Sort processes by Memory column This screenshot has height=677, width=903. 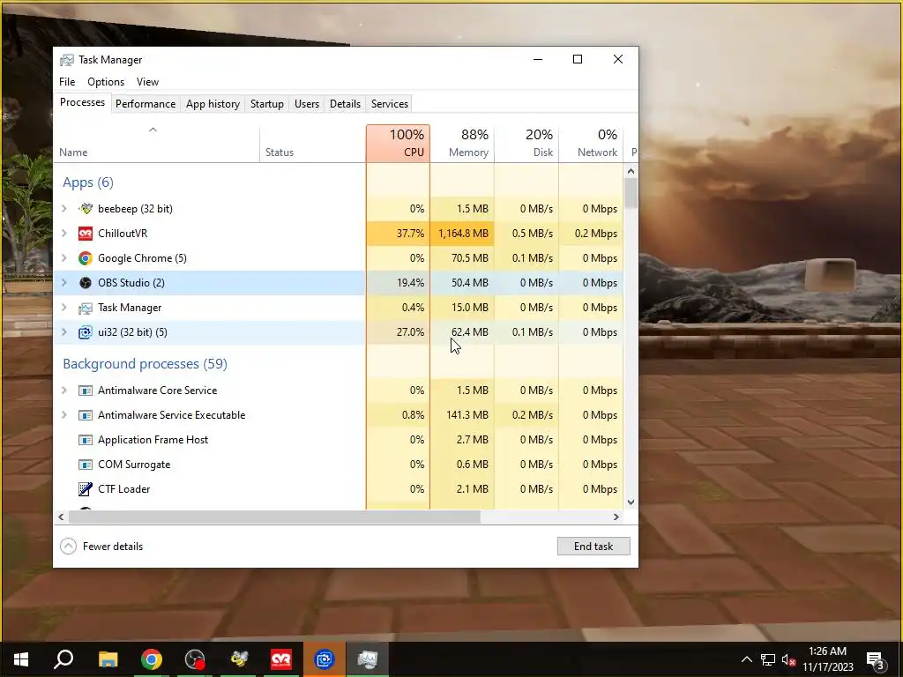[462, 144]
